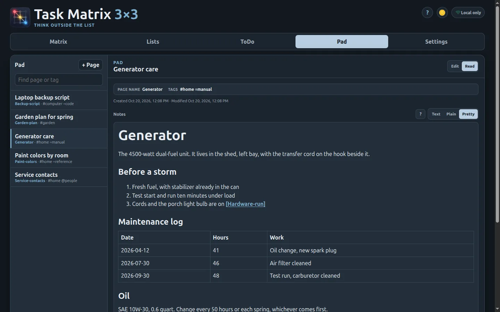Add a new page with + Page

coord(91,65)
